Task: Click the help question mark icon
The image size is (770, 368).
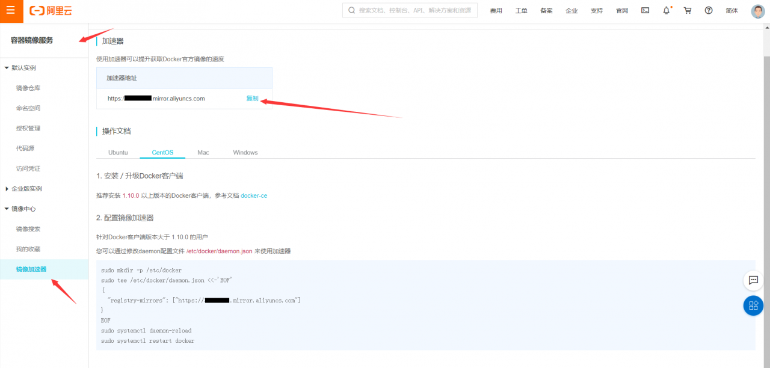Action: coord(708,10)
